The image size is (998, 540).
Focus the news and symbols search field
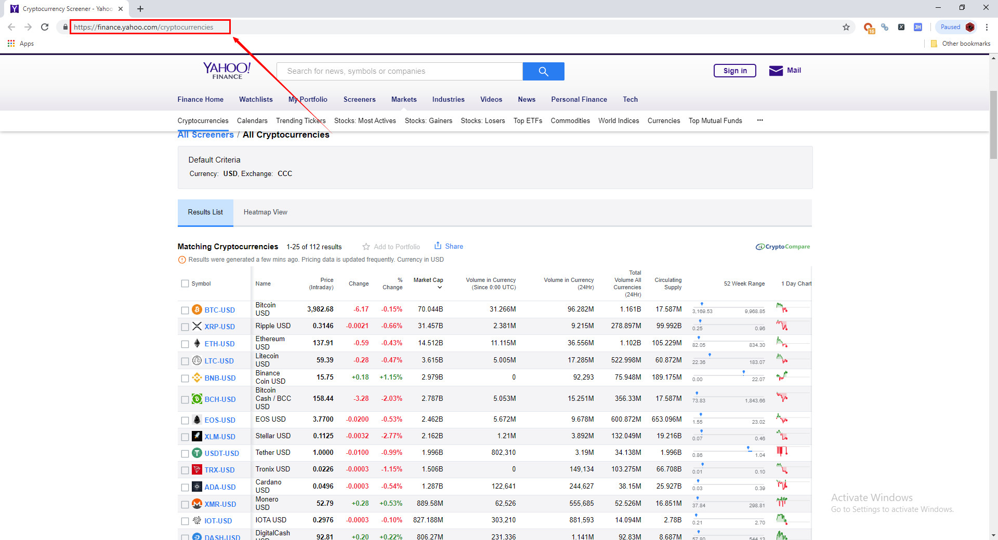pyautogui.click(x=399, y=71)
